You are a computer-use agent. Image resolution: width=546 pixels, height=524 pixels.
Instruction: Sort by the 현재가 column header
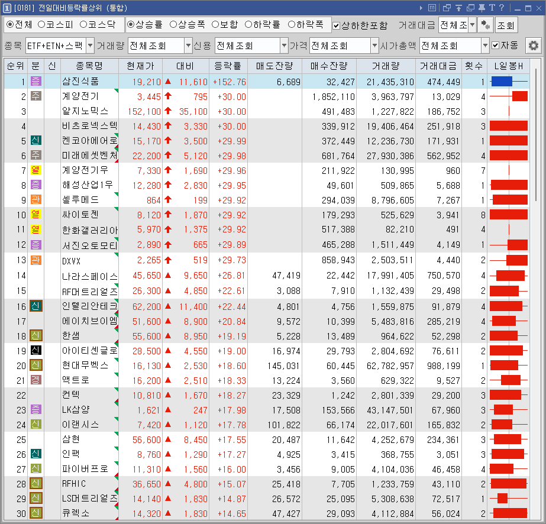tap(140, 66)
